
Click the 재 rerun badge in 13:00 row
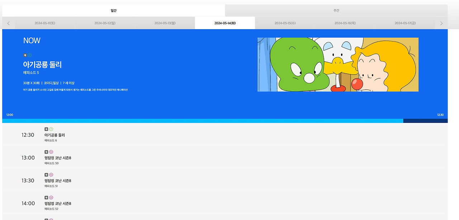[x=46, y=152]
